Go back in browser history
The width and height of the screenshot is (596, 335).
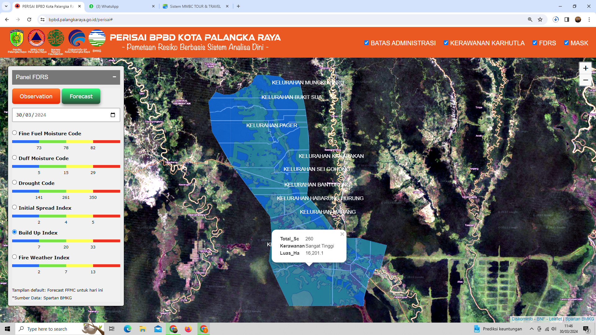7,20
